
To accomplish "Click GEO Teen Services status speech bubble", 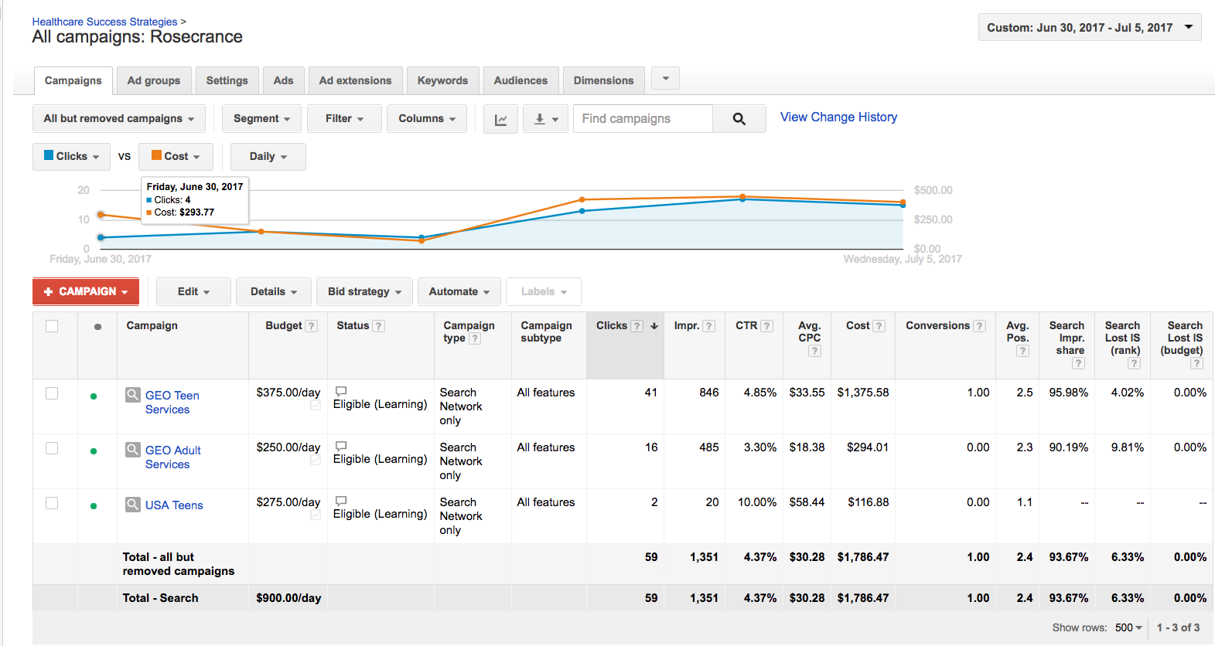I will pyautogui.click(x=341, y=391).
